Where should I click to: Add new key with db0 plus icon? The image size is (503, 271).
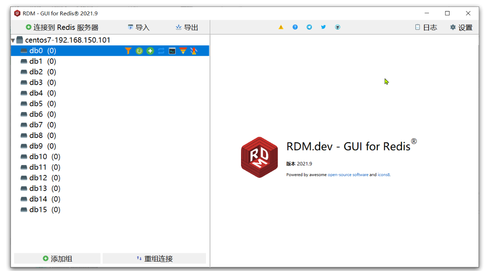[x=150, y=51]
